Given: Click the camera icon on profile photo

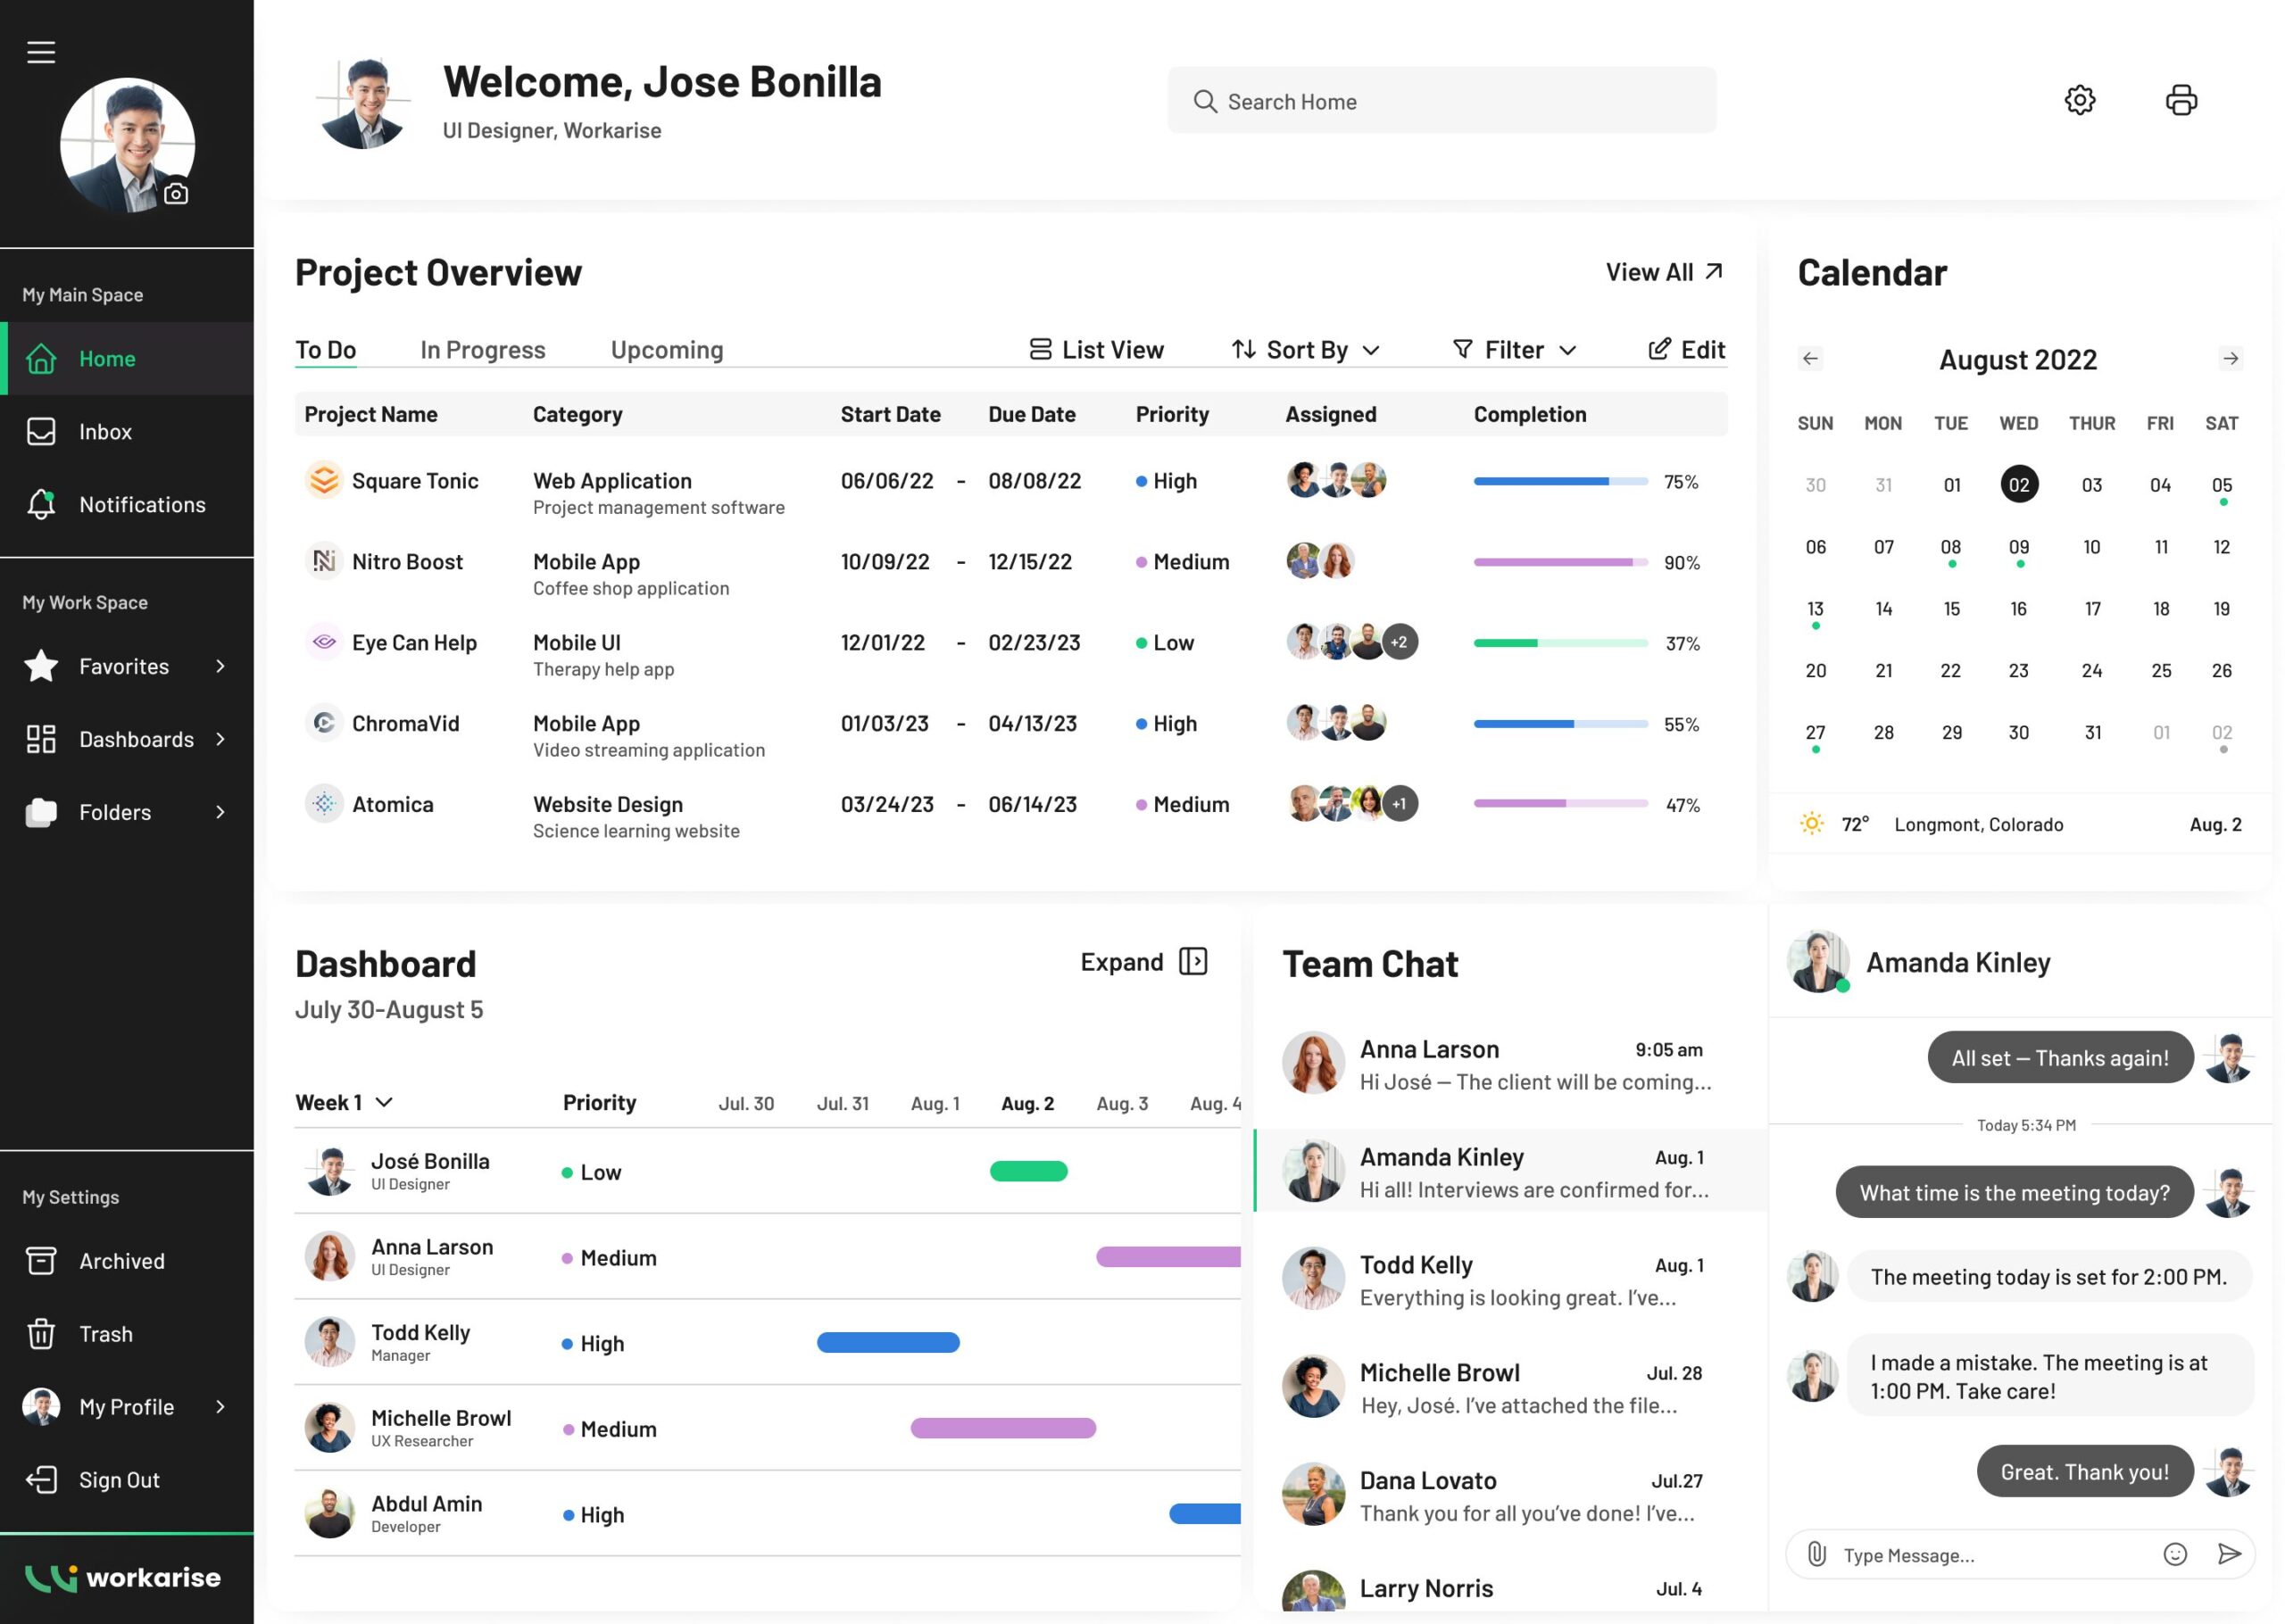Looking at the screenshot, I should (x=176, y=194).
